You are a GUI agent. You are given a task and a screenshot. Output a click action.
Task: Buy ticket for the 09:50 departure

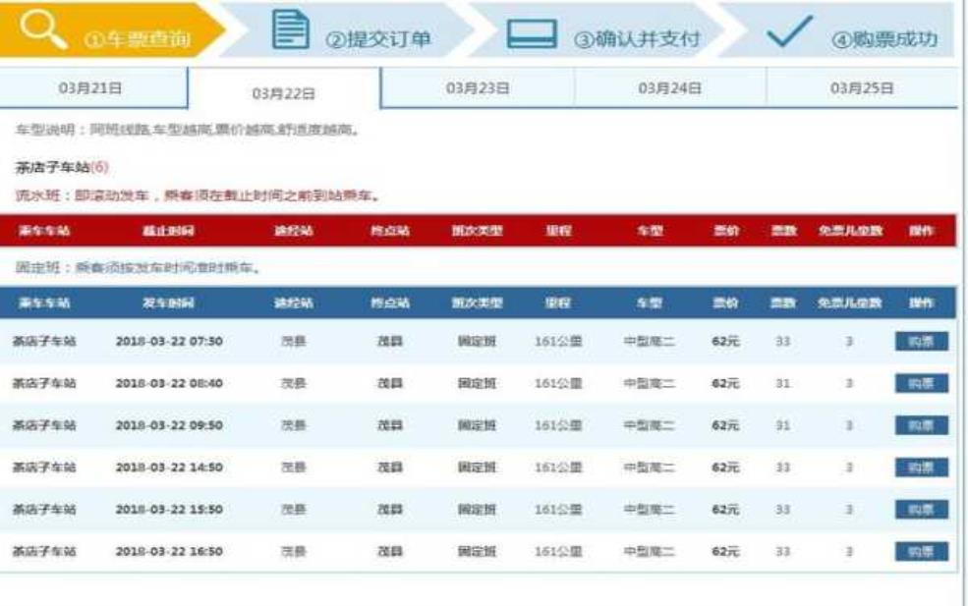[x=922, y=425]
